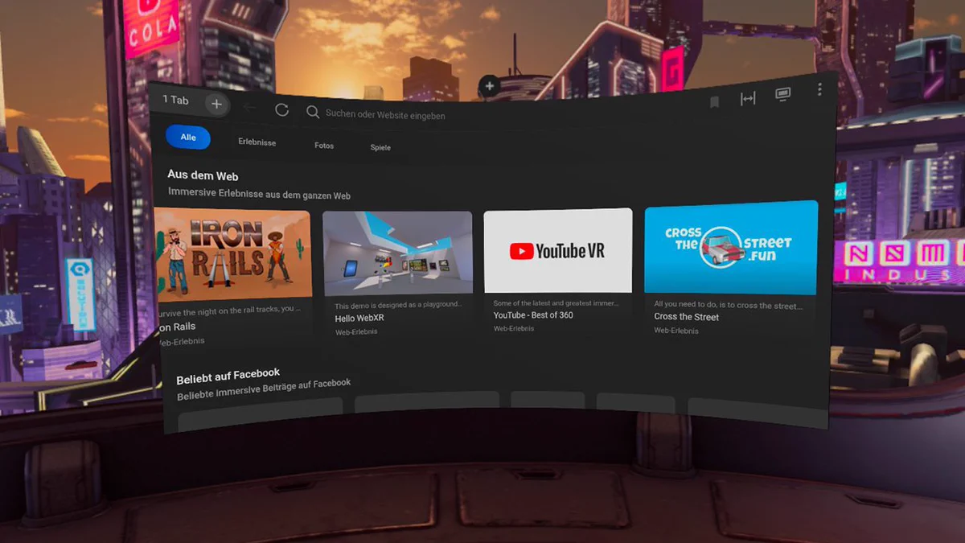Click the floating plus icon above the browser
The width and height of the screenshot is (965, 543).
(x=489, y=85)
